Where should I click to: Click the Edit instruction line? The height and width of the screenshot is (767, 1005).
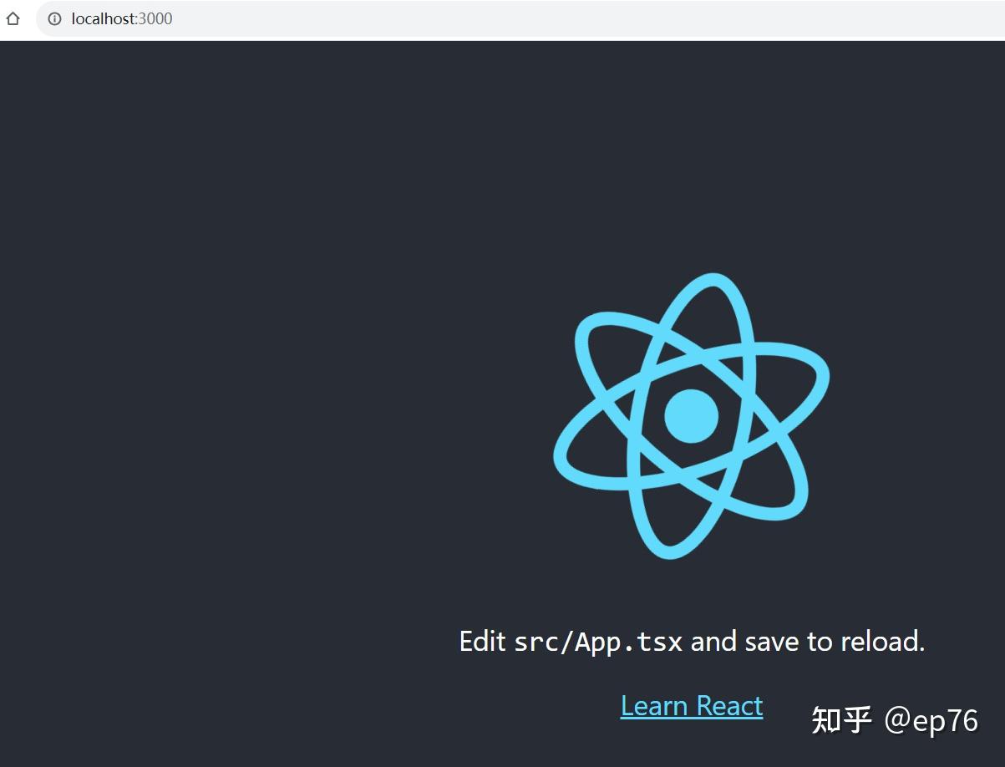pos(691,641)
